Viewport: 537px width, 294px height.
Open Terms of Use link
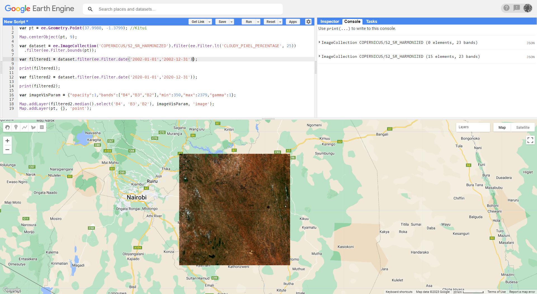496,292
